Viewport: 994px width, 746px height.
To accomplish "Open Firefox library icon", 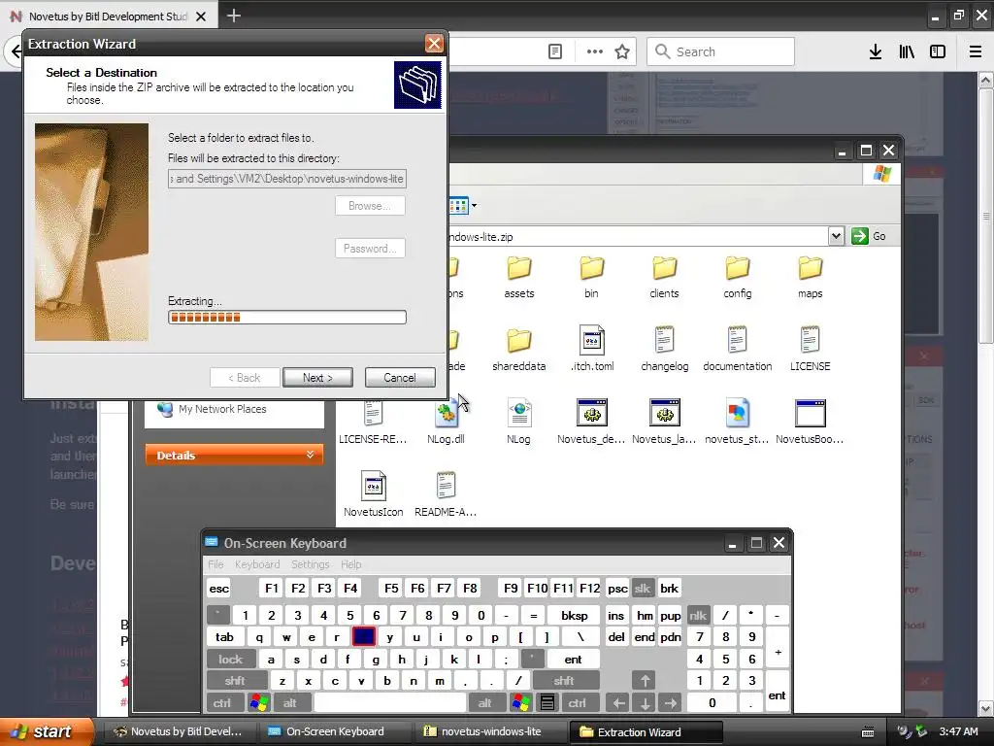I will click(x=907, y=52).
